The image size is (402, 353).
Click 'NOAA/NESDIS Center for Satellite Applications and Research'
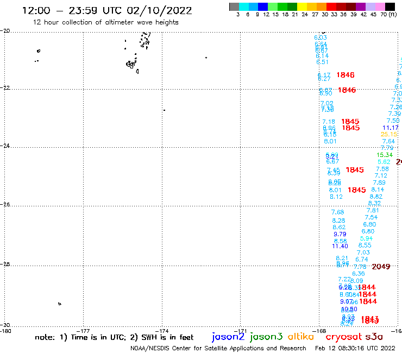coord(218,349)
